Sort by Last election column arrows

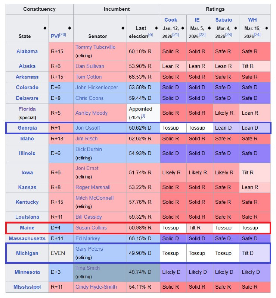pos(156,28)
